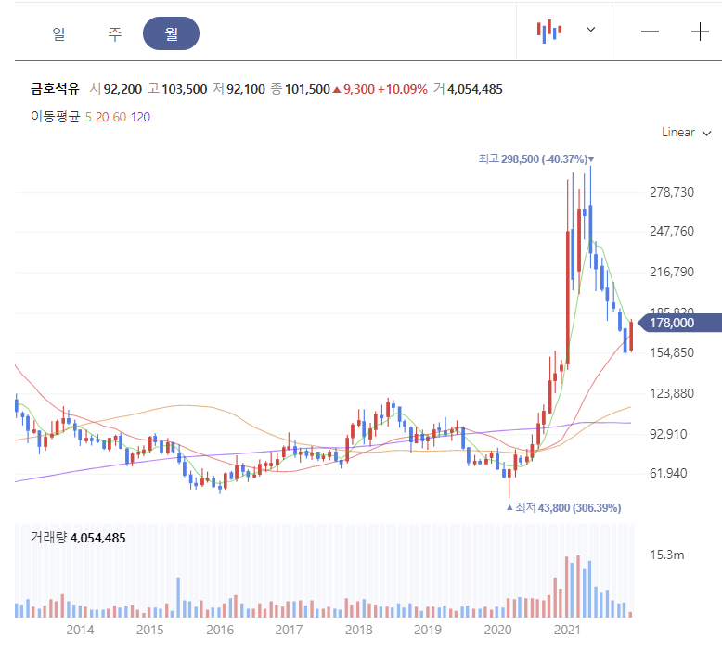Click the 15.3m volume axis label
Screen dimensions: 722x663
point(666,555)
